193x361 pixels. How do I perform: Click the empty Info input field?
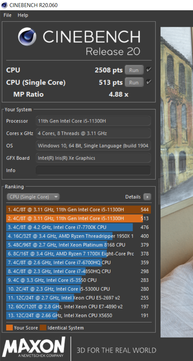click(x=93, y=170)
